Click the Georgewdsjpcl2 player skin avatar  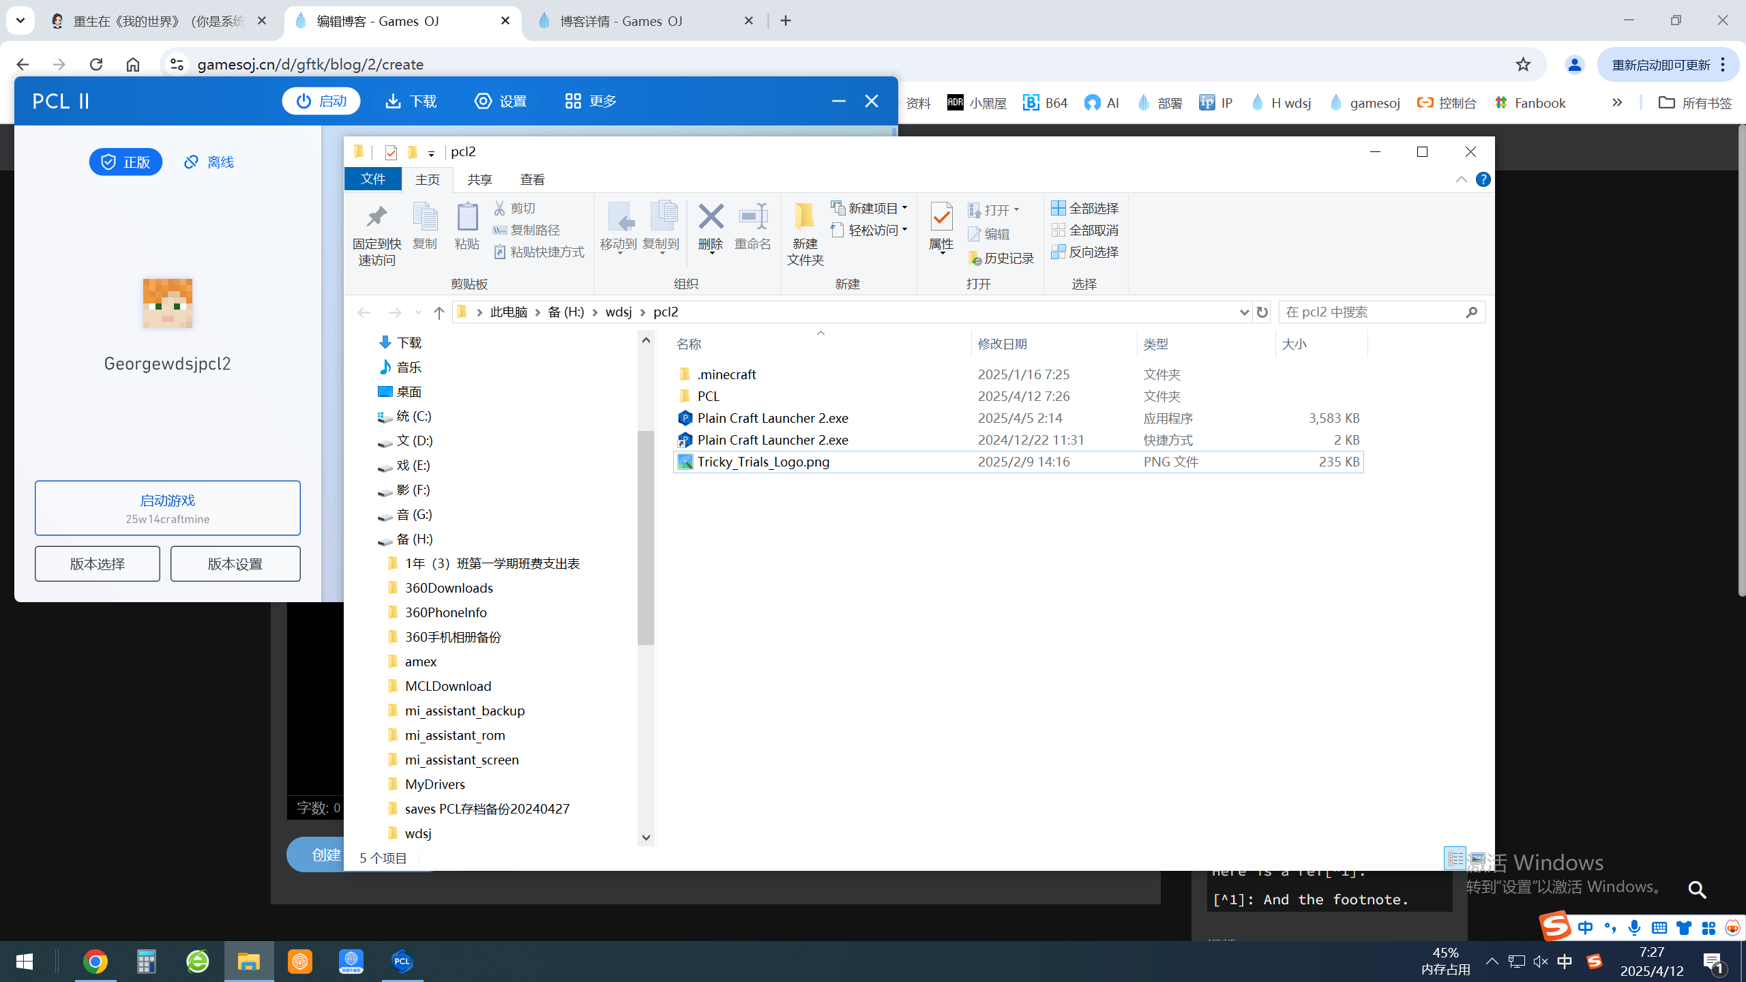[168, 303]
